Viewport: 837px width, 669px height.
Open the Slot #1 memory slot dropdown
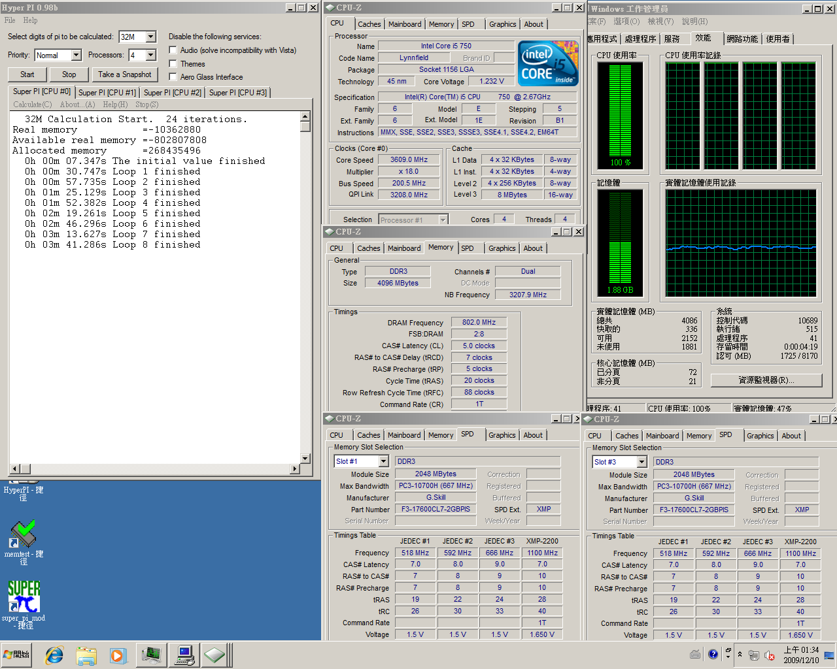(383, 461)
